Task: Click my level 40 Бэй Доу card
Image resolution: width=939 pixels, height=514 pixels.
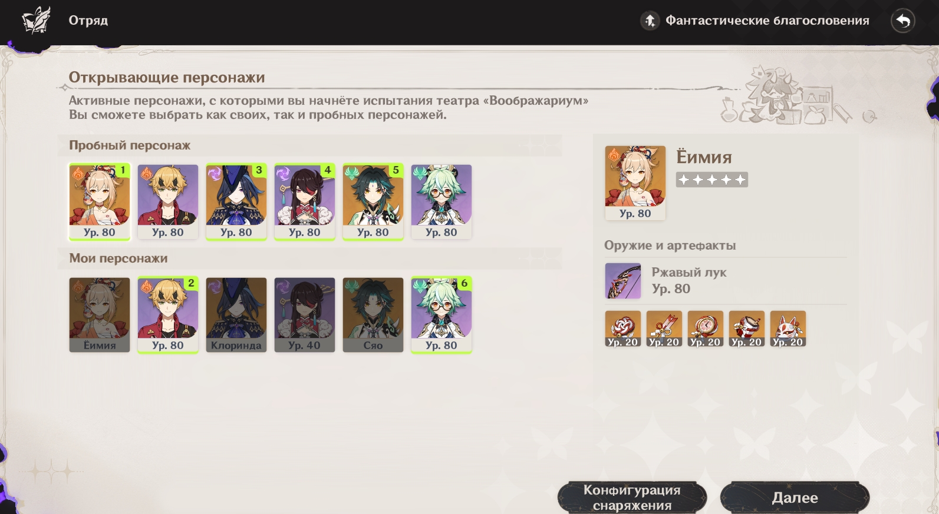Action: (x=305, y=315)
